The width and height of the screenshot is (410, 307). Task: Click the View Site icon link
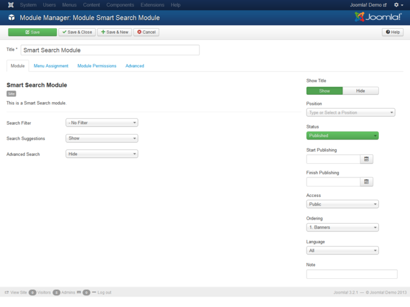click(8, 292)
